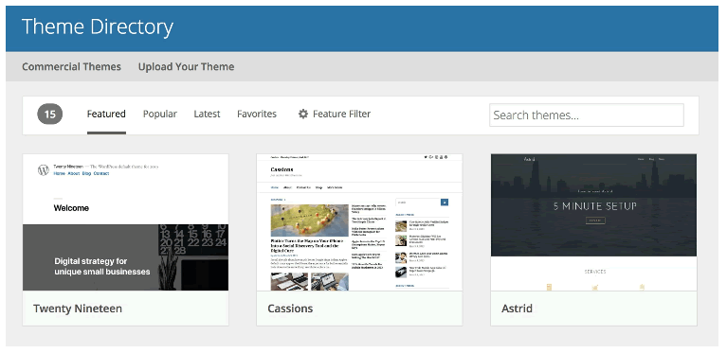
Task: Click the gear icon beside Feature Filter
Action: click(x=302, y=114)
